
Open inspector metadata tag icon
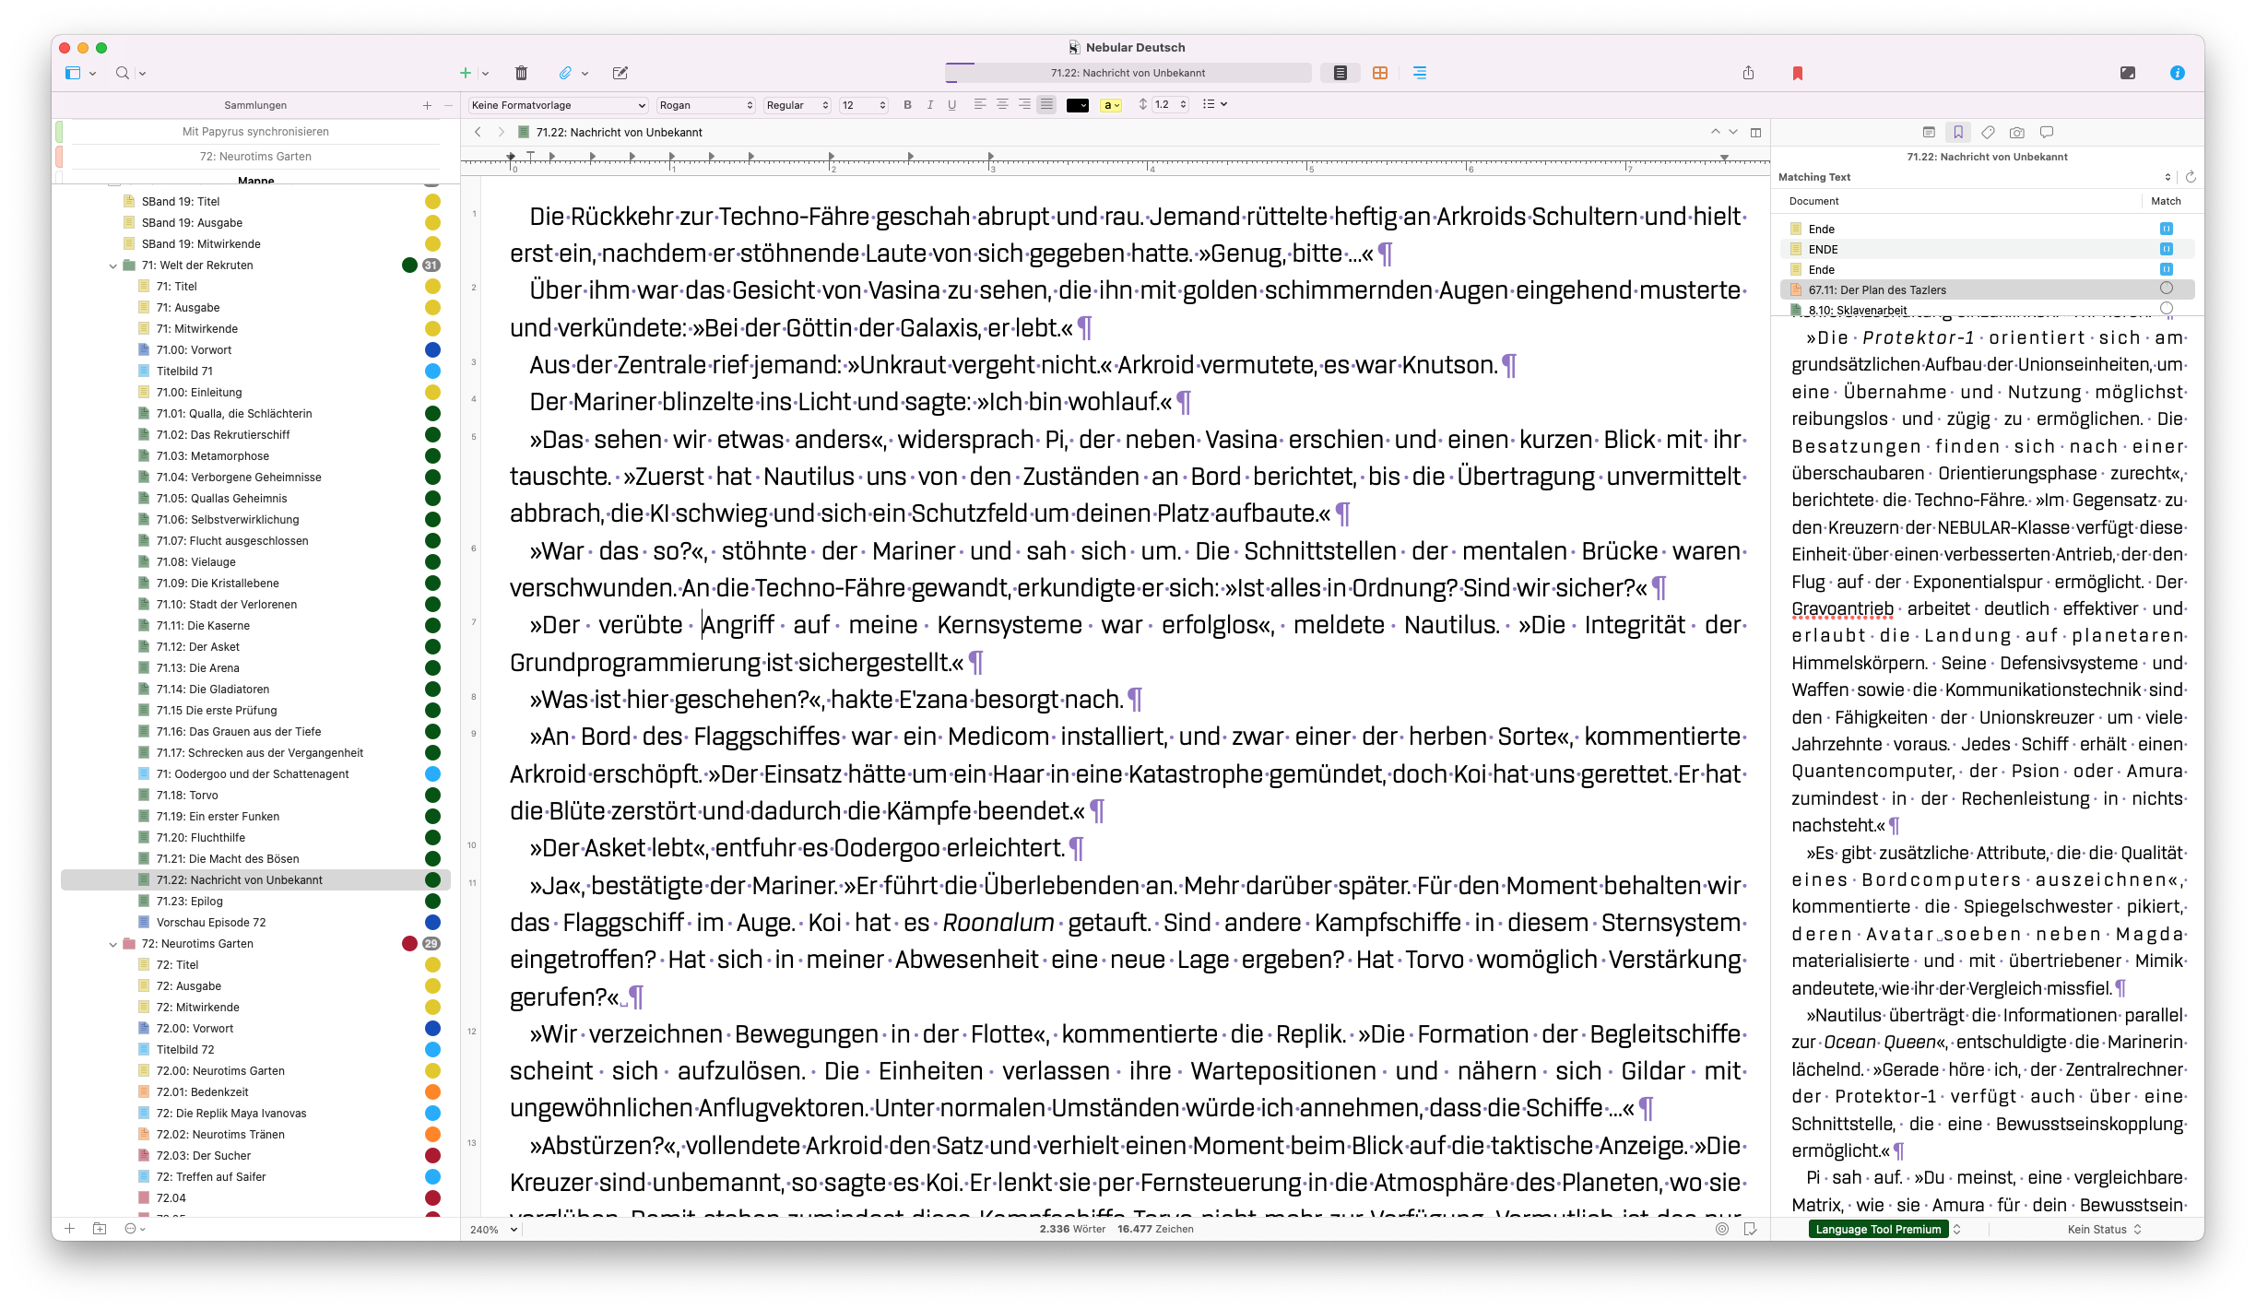(x=1988, y=132)
